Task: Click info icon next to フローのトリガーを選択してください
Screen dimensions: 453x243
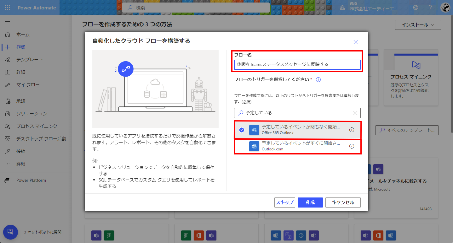Action: click(318, 80)
